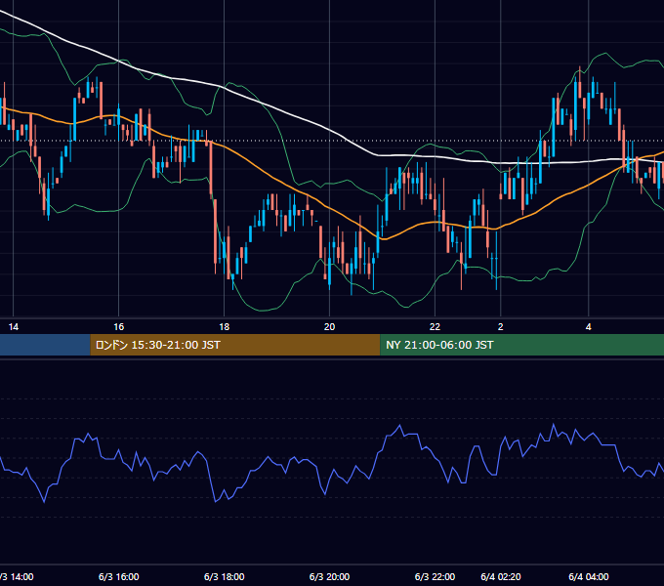The width and height of the screenshot is (664, 586).
Task: Click the hour label 22 on the price chart axis
Action: point(435,327)
